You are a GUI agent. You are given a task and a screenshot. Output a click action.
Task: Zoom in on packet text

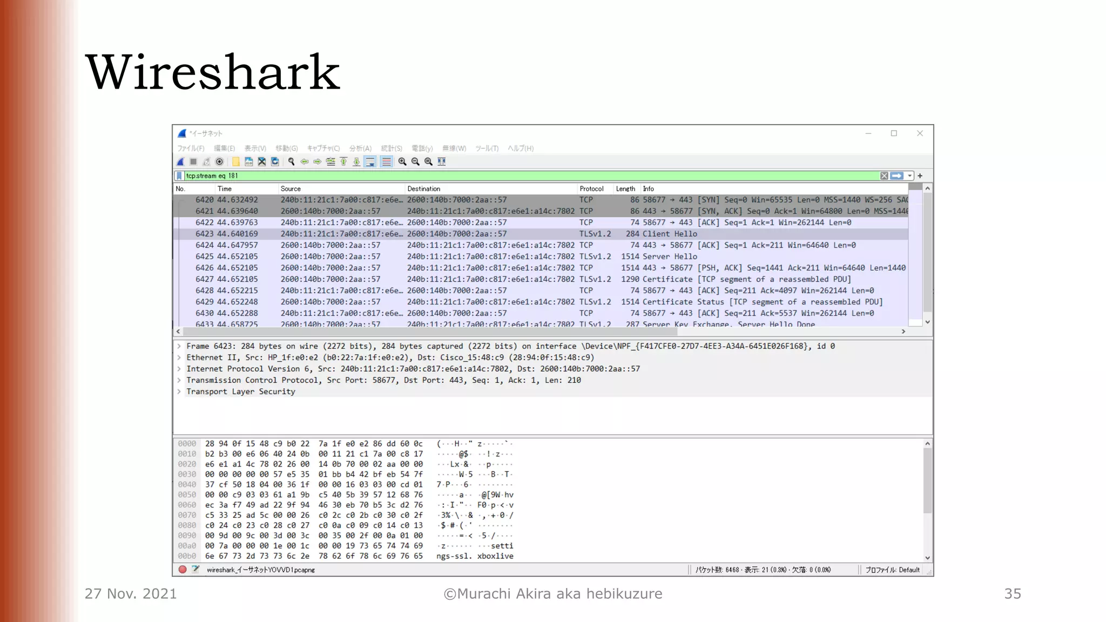click(402, 161)
